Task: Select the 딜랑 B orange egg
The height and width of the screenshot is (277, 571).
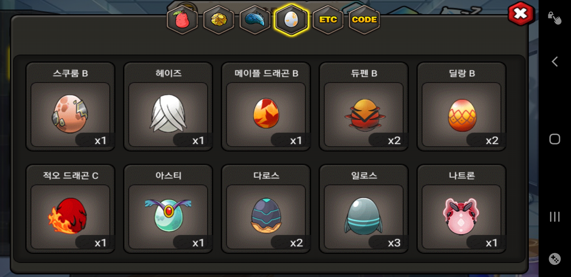Action: pyautogui.click(x=461, y=106)
